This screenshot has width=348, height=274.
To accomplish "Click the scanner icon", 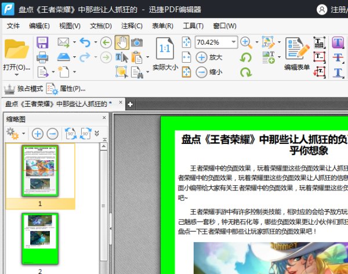I will pyautogui.click(x=64, y=57).
